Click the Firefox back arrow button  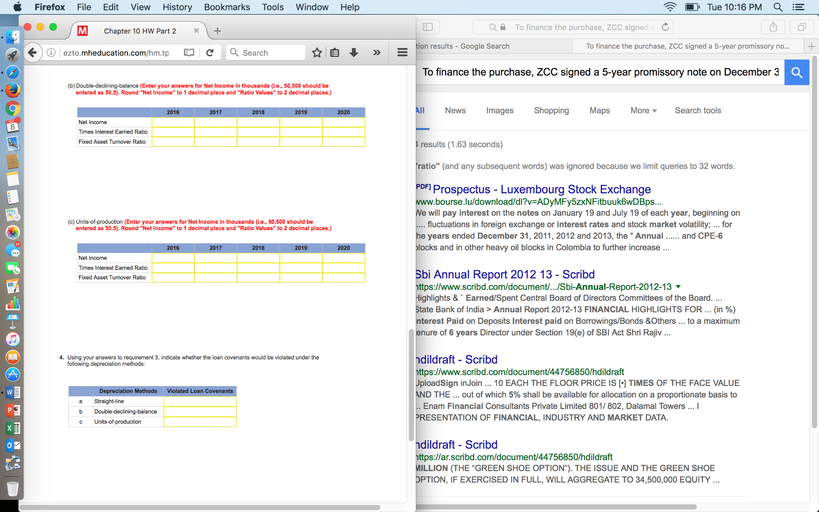(x=33, y=52)
